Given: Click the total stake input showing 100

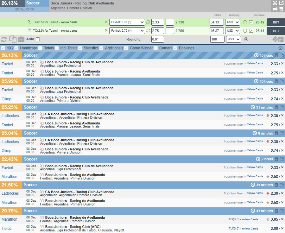Looking at the screenshot, I should tap(217, 39).
